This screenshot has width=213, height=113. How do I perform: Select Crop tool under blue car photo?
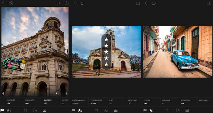point(168,110)
